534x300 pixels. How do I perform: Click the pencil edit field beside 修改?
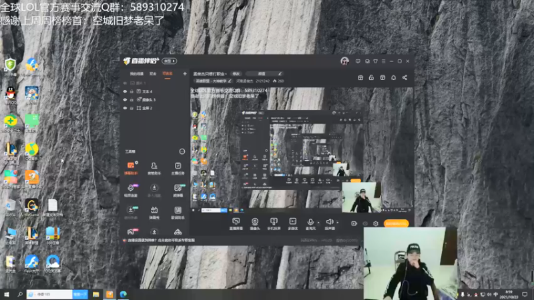point(264,73)
